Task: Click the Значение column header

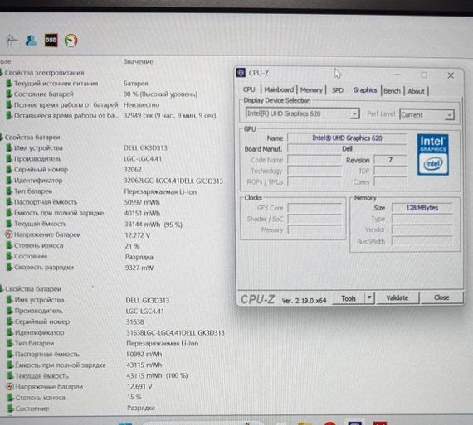Action: (x=138, y=61)
